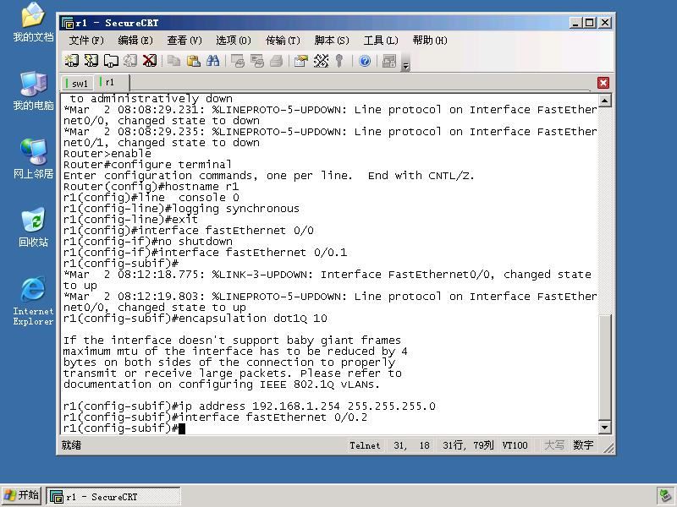Click the blue Help question icon

click(365, 61)
